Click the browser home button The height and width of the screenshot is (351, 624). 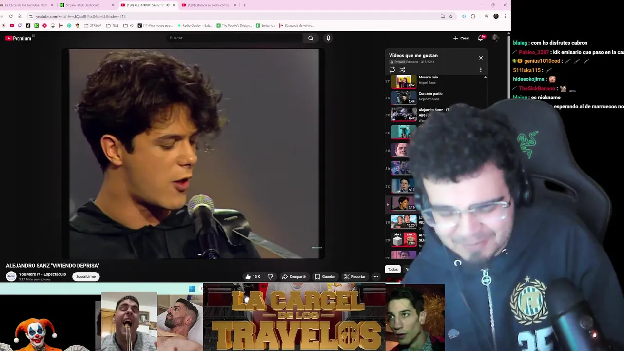tap(20, 16)
